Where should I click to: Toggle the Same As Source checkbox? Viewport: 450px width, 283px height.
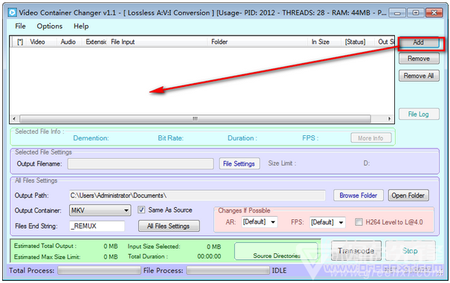click(x=141, y=210)
